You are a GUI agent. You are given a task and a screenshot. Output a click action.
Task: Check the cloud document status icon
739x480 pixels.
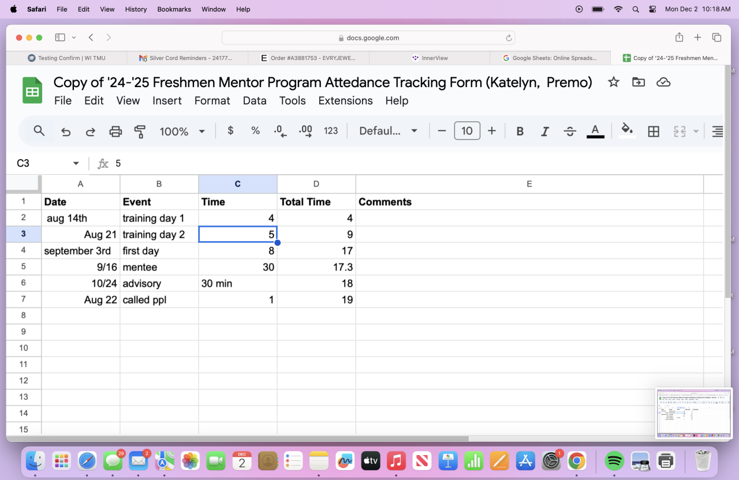coord(663,82)
